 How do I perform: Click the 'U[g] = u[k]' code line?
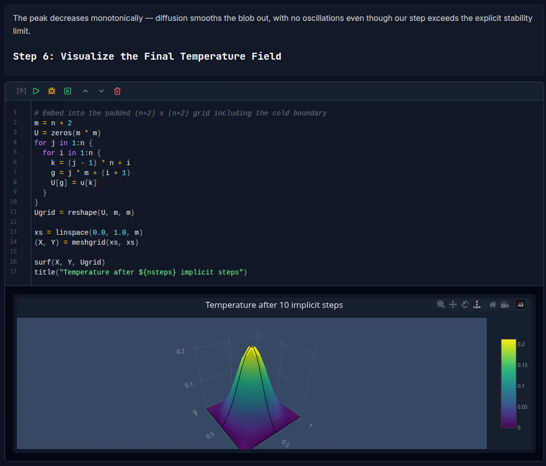click(74, 183)
